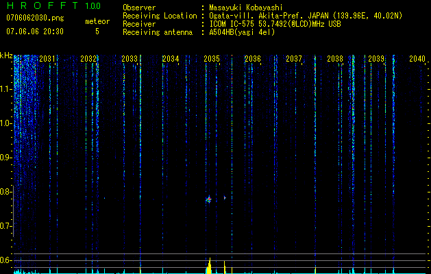The height and width of the screenshot is (274, 431).
Task: Click the 0.7 kHz axis tick label
Action: [5, 226]
